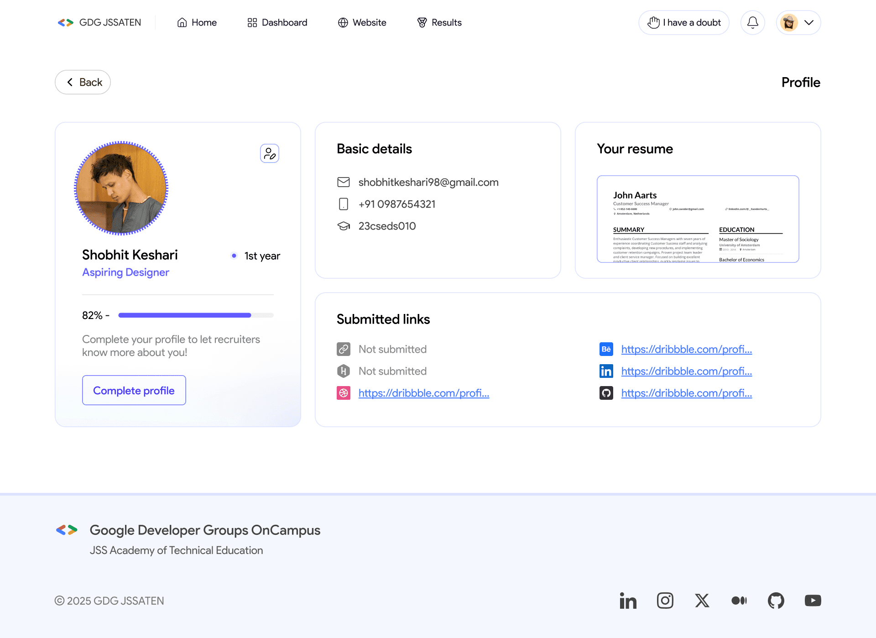Viewport: 876px width, 638px height.
Task: Open YouTube icon in footer
Action: 813,601
